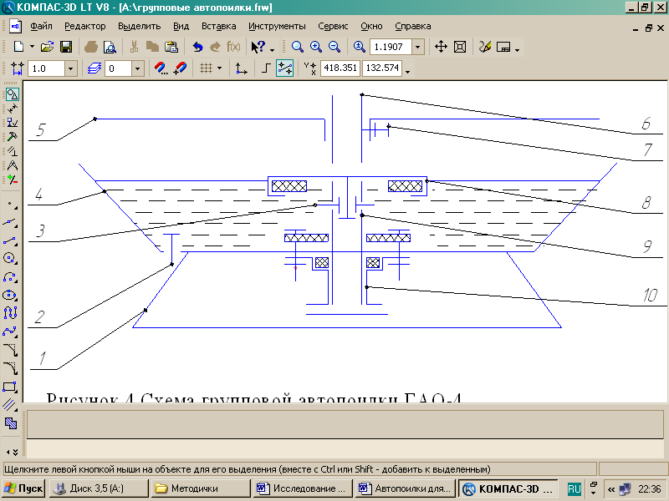
Task: Click the Y coordinate field 132.574
Action: pos(382,68)
